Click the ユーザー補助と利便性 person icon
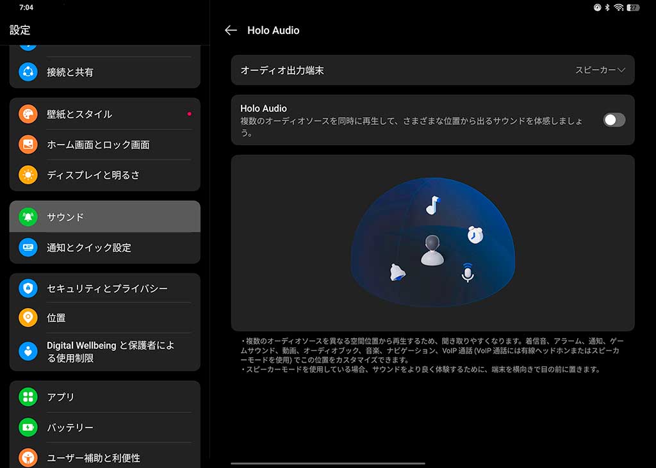656x468 pixels. pyautogui.click(x=28, y=458)
